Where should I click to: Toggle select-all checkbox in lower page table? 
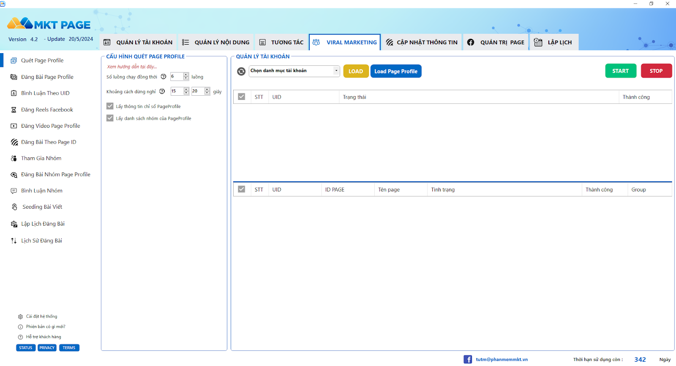pos(242,189)
